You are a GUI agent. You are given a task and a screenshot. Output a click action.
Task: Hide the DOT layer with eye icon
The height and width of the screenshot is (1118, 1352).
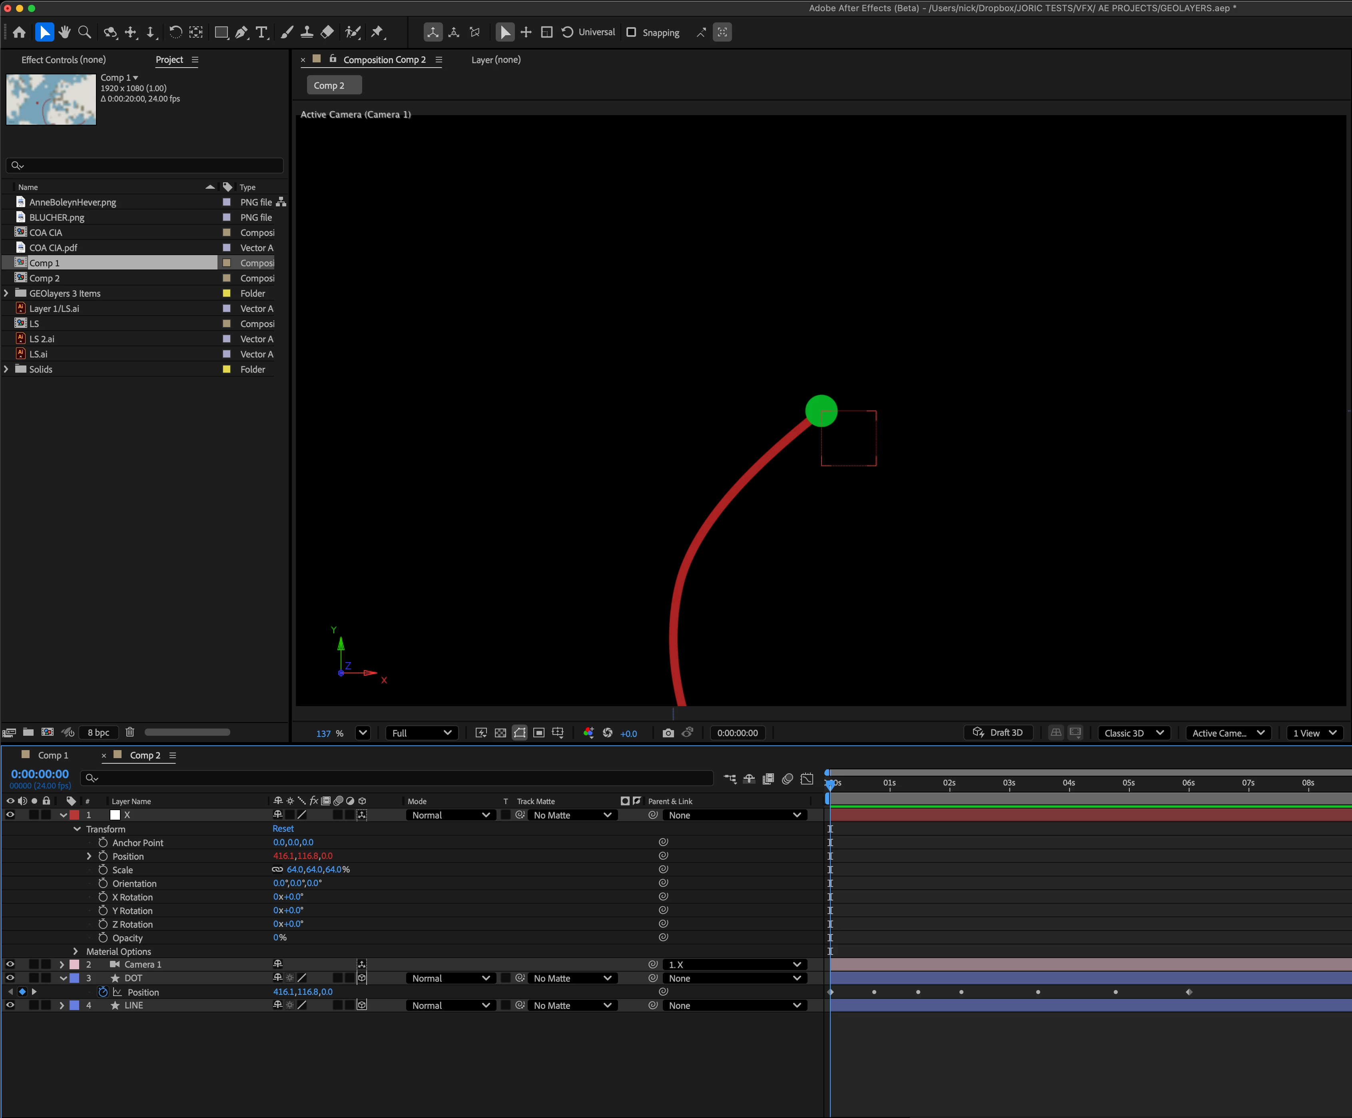pos(10,978)
